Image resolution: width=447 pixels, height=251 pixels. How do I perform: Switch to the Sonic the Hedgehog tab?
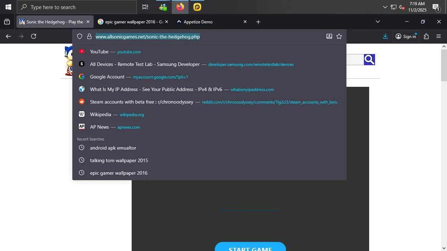[x=54, y=22]
